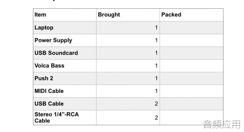Image resolution: width=244 pixels, height=132 pixels.
Task: Click the empty Packed cell for Laptop
Action: (x=192, y=28)
